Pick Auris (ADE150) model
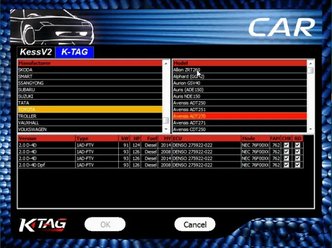This screenshot has width=332, height=248. coord(240,89)
